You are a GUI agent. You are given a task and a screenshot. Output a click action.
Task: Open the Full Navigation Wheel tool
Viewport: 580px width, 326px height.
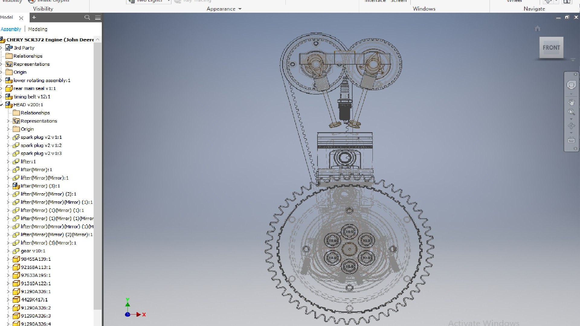click(x=571, y=85)
